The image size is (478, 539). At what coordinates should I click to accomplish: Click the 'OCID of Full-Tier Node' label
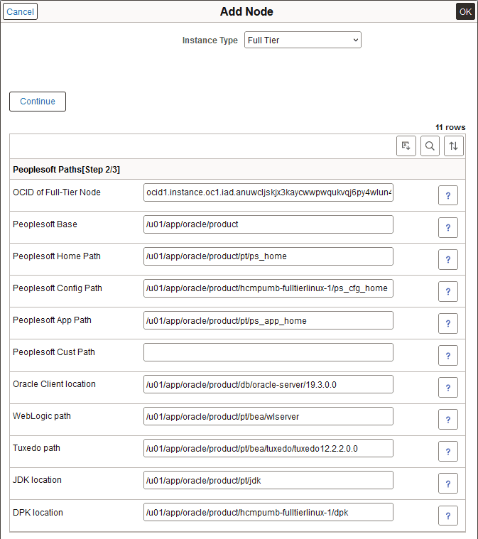[x=57, y=192]
